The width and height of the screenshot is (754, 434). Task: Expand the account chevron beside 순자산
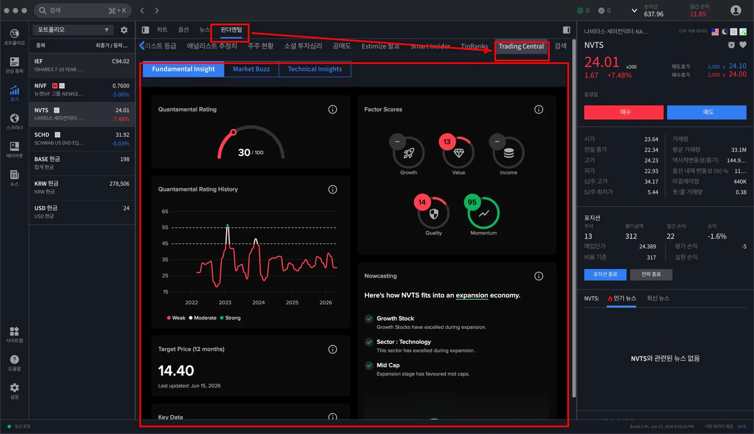click(x=634, y=11)
